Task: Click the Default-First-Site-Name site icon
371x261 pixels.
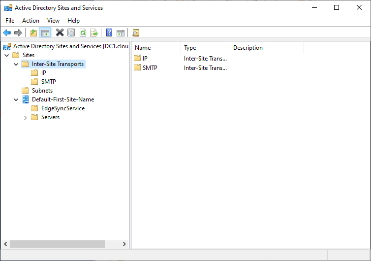Action: (x=26, y=99)
